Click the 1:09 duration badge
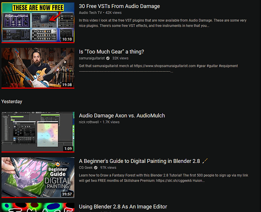Image resolution: width=261 pixels, height=212 pixels. 68,148
